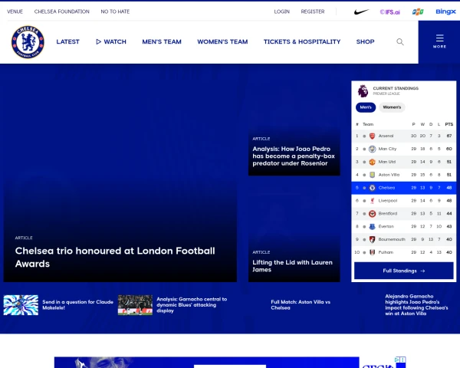Click the Aston Villa team name
Image resolution: width=460 pixels, height=368 pixels.
389,175
